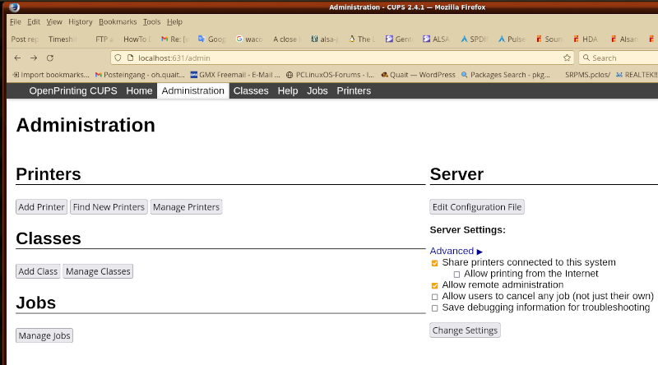Click the browser forward arrow
Viewport: 658px width, 365px height.
[34, 58]
